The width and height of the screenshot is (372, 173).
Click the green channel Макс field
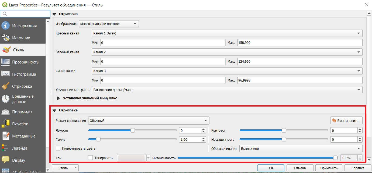300,61
